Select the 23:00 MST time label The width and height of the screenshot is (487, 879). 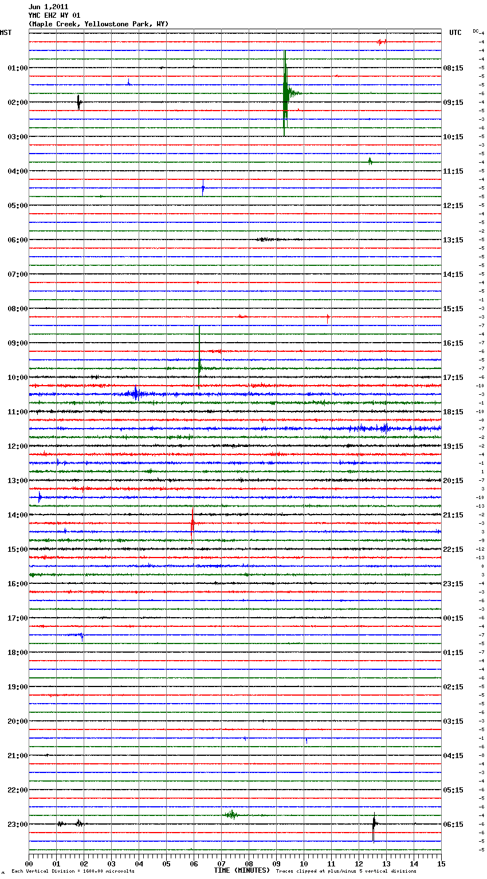point(18,824)
